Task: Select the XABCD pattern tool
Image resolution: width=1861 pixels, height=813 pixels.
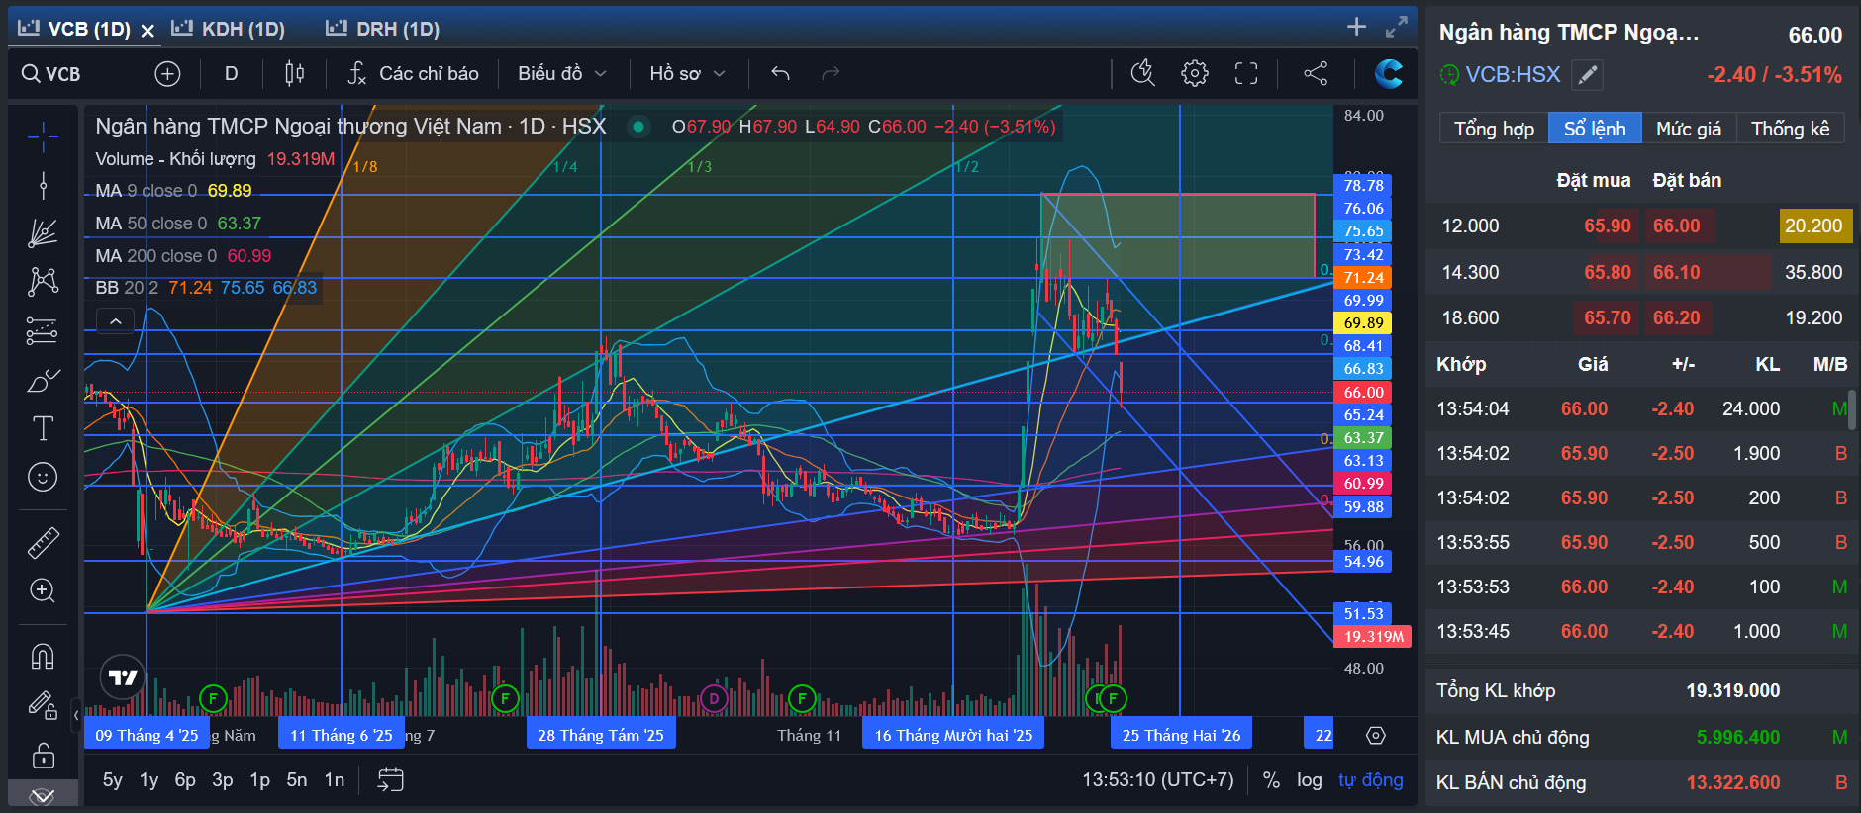Action: (43, 282)
